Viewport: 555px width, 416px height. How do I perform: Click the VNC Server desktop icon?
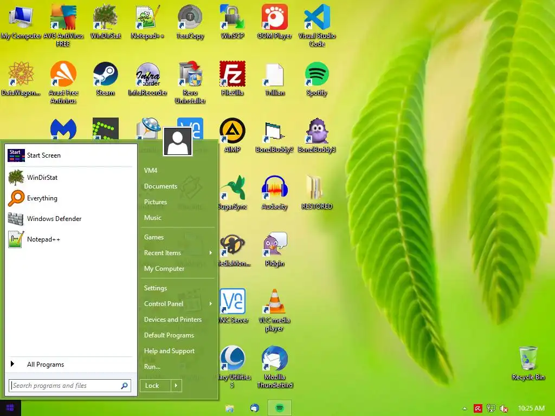[x=234, y=307]
